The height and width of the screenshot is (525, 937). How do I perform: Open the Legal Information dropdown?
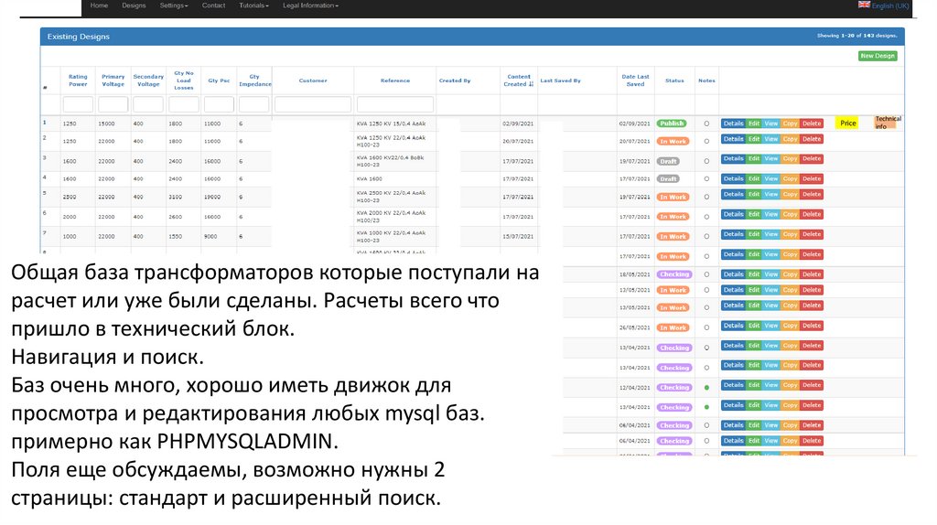(310, 5)
